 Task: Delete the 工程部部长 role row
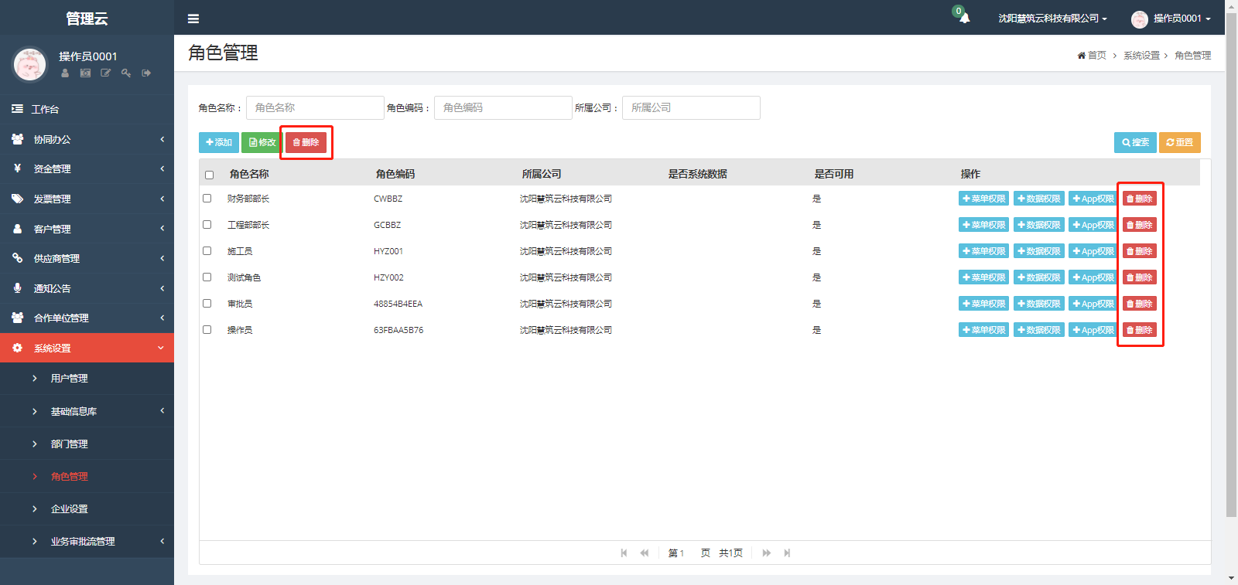pos(1140,225)
